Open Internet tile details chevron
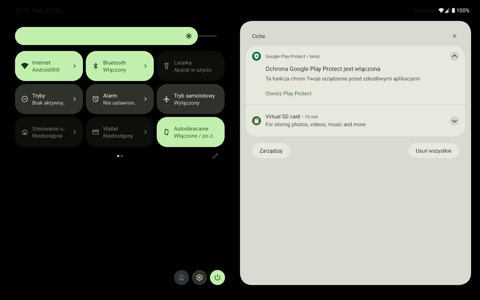480x300 pixels. pos(75,66)
